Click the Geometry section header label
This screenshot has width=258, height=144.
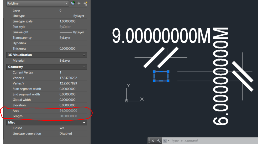[15, 67]
